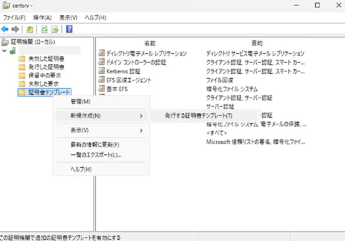Open the 表示(V) menu in menu bar

(68, 17)
